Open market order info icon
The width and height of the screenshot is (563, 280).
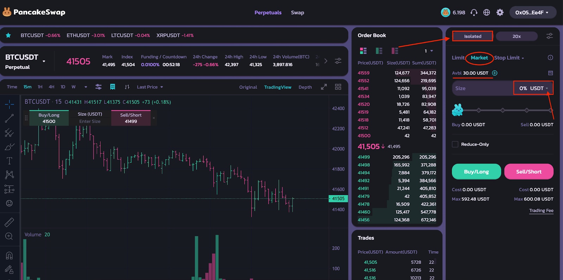(550, 58)
